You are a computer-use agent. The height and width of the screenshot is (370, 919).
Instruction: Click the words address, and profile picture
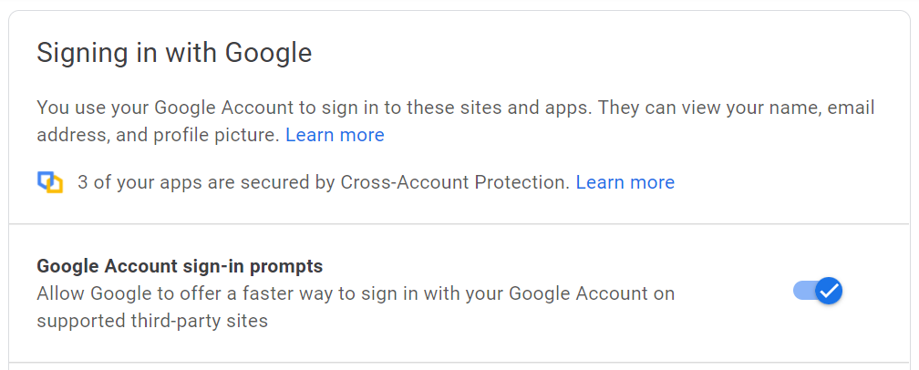(x=159, y=135)
